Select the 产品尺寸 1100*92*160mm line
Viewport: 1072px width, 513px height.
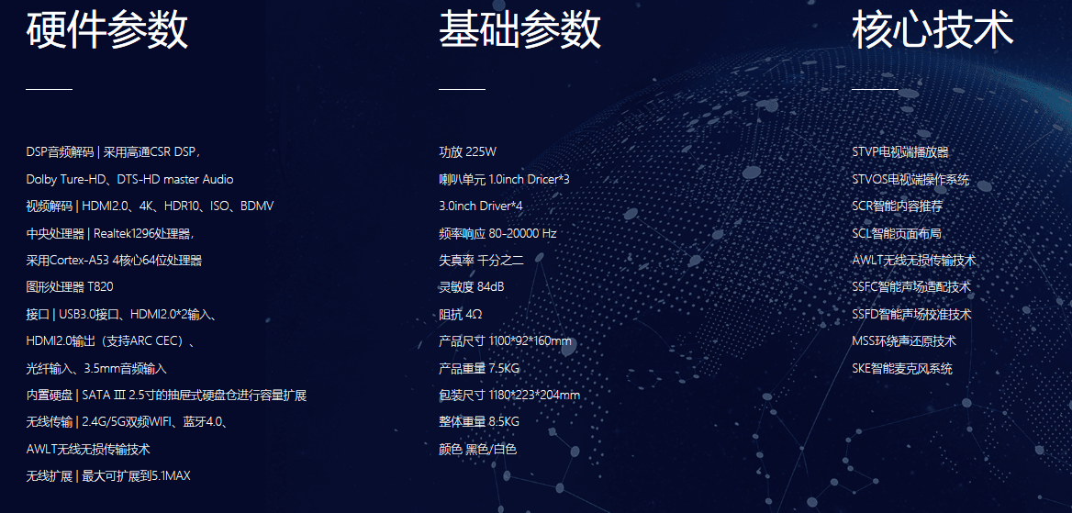tap(505, 340)
